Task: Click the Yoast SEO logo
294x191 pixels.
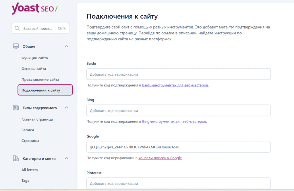Action: (34, 9)
